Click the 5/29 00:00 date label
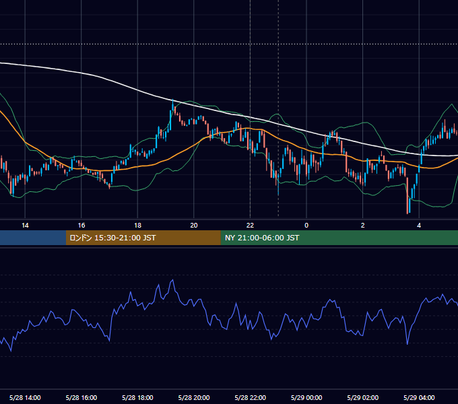Screen dimensions: 458x404 (x=306, y=397)
